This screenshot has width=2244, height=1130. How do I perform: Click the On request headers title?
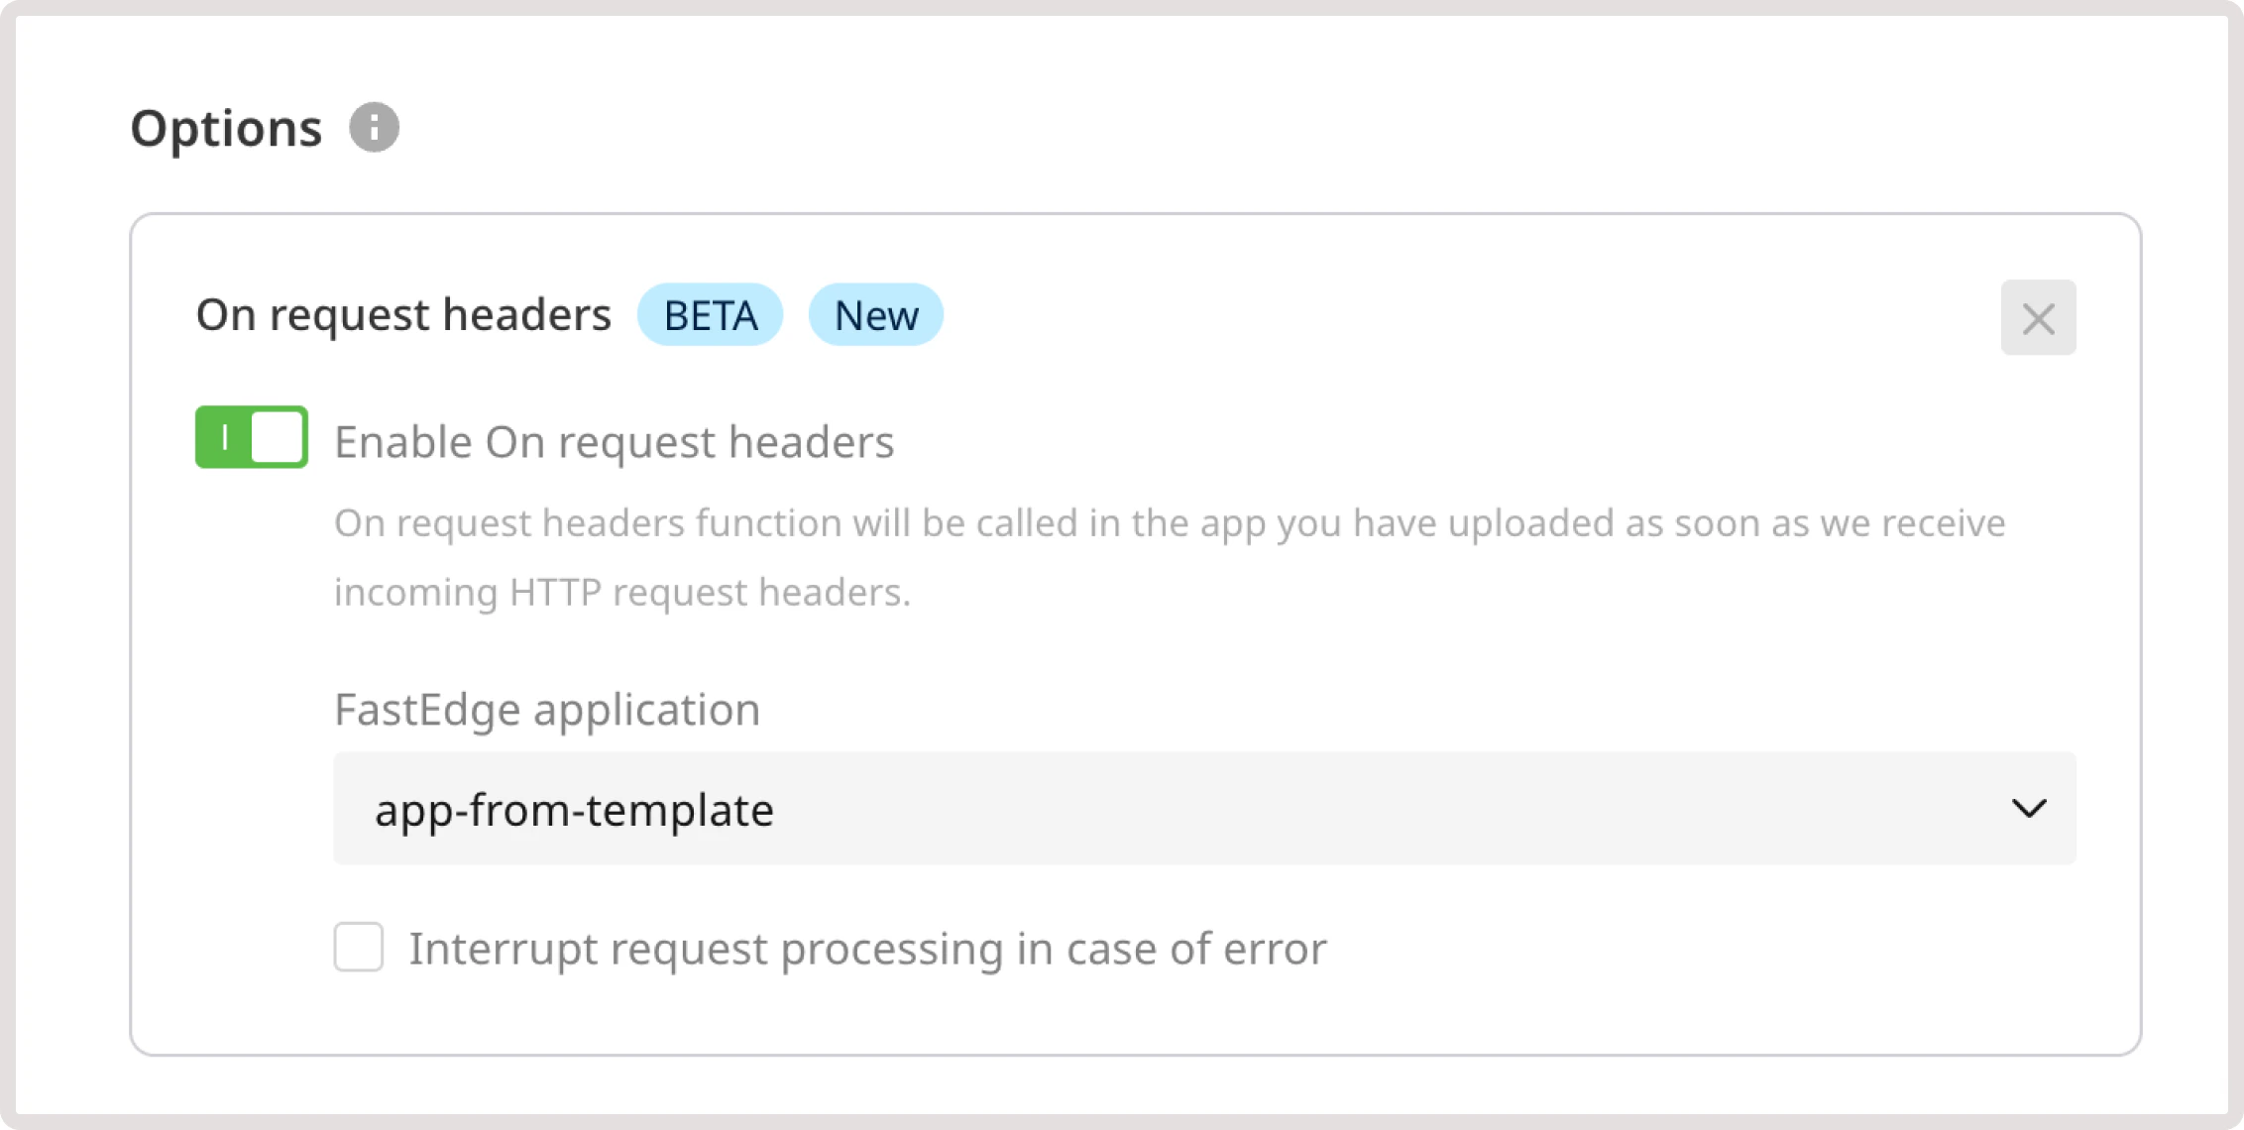tap(402, 314)
